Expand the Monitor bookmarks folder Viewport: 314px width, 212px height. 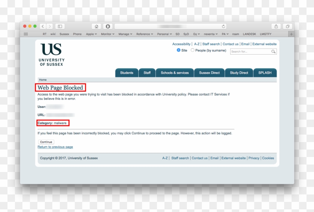(x=108, y=34)
